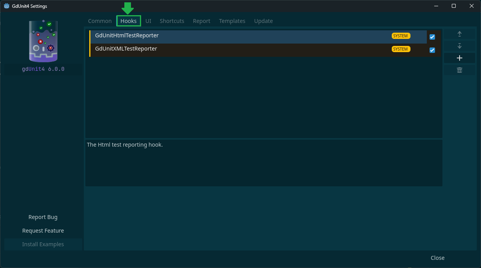Switch to the Update tab
The image size is (481, 268).
pos(263,21)
